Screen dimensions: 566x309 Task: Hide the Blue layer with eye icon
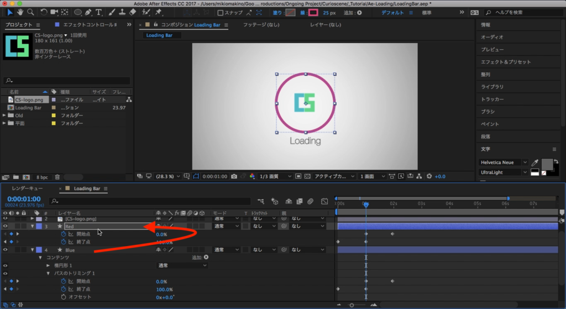tap(6, 250)
